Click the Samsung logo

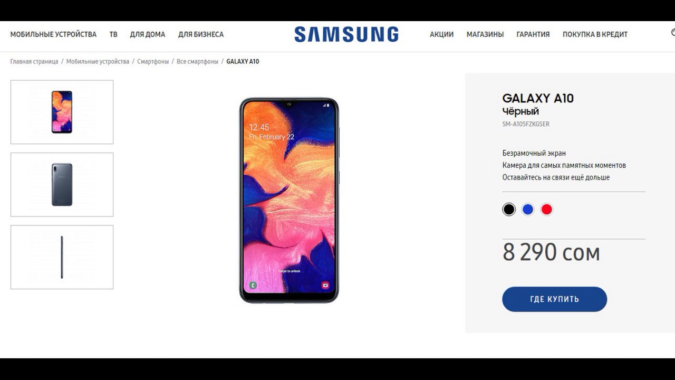point(346,34)
